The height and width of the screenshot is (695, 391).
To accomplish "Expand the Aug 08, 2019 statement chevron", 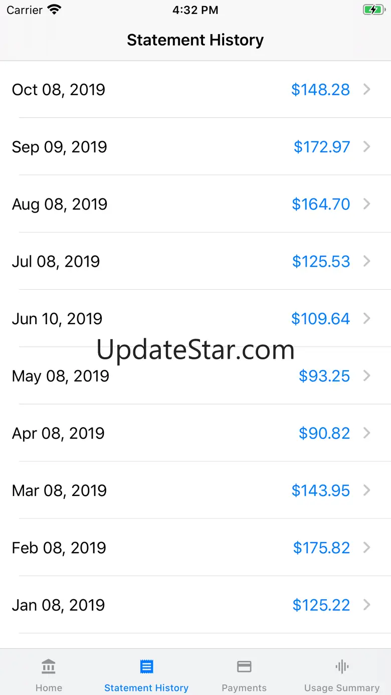I will pos(367,204).
